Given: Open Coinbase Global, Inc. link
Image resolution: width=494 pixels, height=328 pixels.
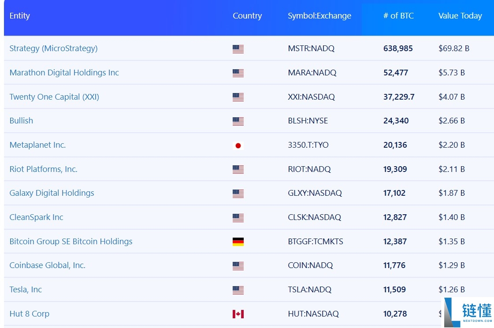Looking at the screenshot, I should pos(47,265).
